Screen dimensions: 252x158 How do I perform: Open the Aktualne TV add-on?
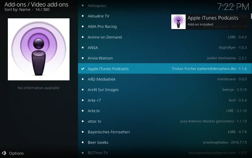point(165,16)
